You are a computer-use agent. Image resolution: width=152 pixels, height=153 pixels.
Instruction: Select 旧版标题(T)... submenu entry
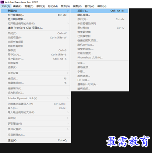click(x=99, y=53)
